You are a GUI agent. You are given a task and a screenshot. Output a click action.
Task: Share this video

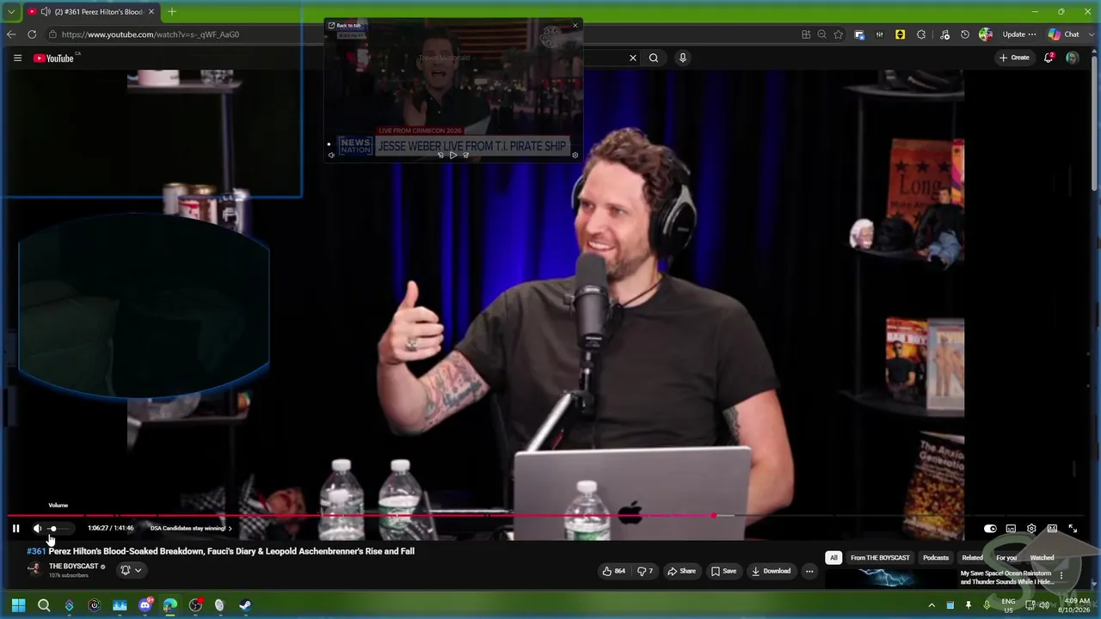pos(681,571)
